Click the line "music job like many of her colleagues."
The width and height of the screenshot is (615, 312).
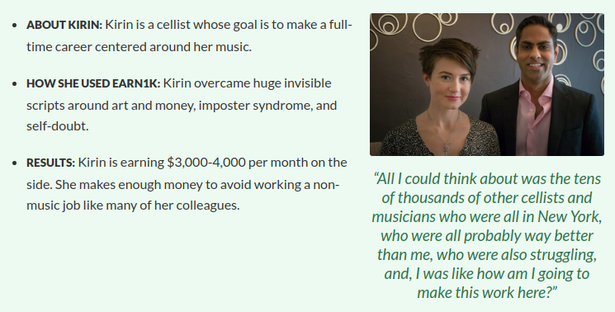click(x=133, y=206)
